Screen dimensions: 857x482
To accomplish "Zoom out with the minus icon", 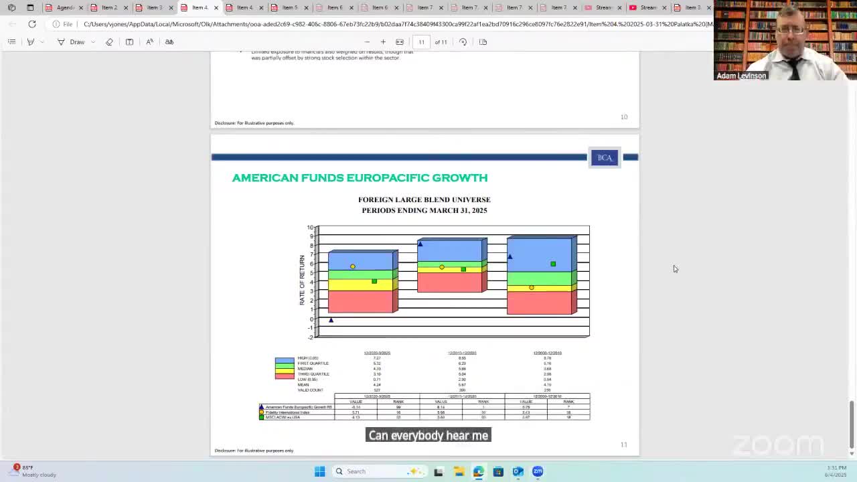I will 367,42.
